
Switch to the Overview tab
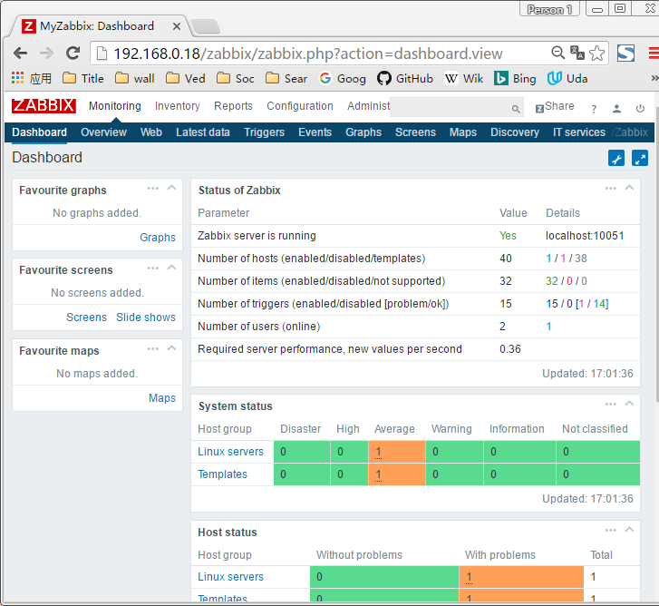pyautogui.click(x=103, y=132)
